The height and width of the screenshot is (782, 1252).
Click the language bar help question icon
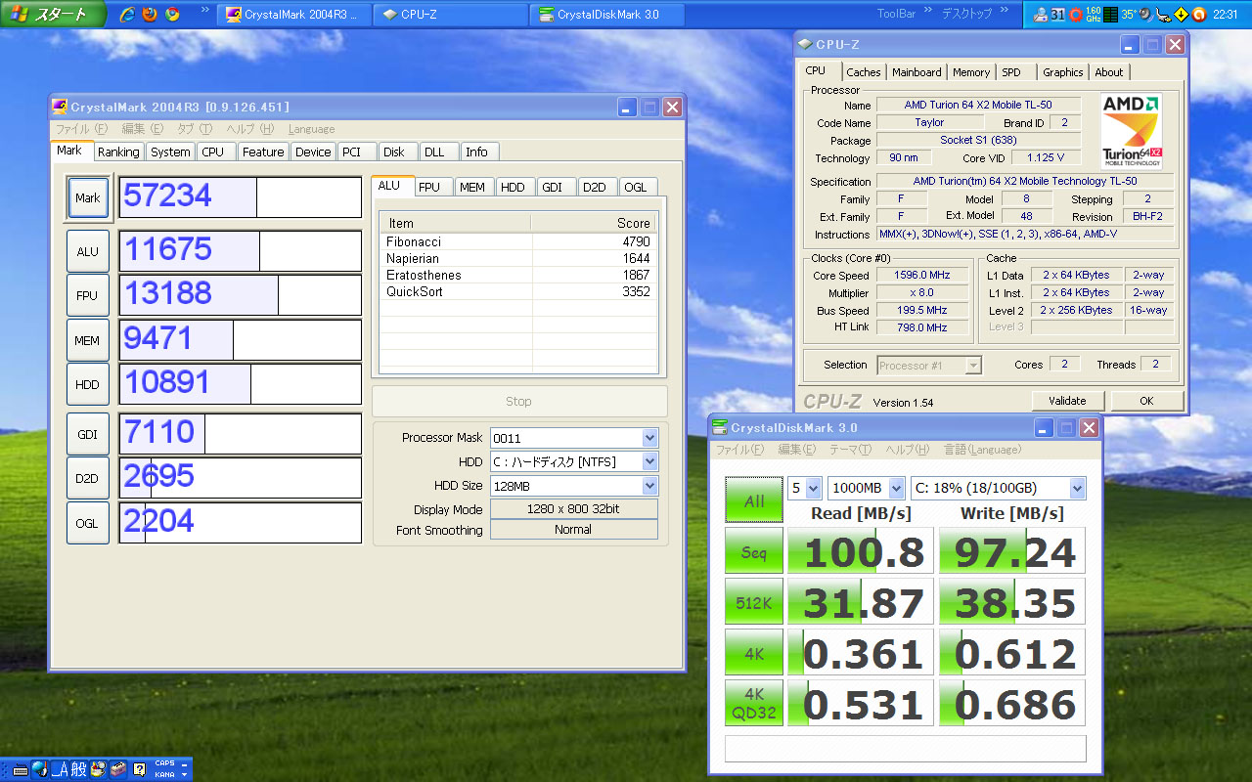coord(139,769)
